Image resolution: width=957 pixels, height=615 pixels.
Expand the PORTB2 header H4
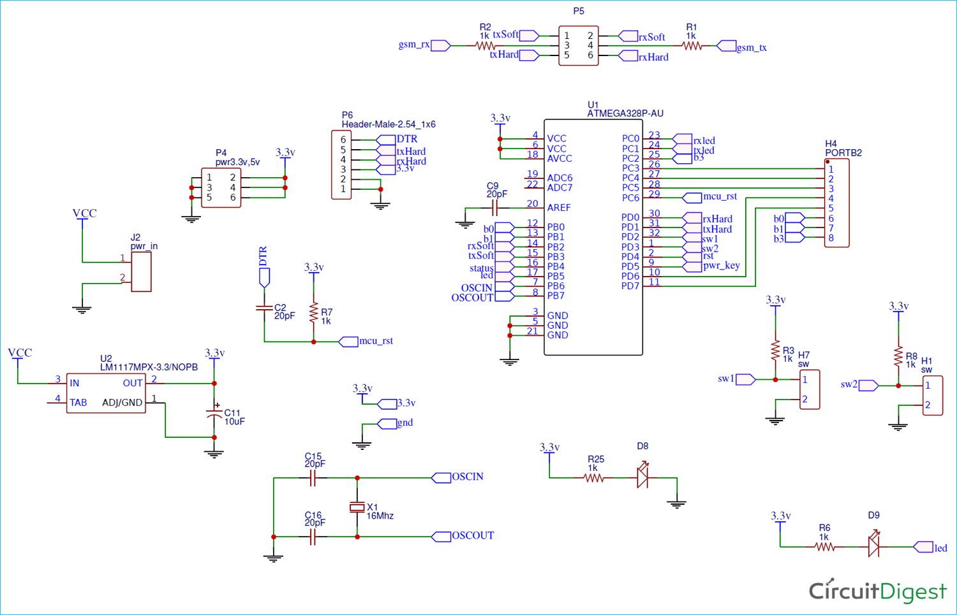click(836, 204)
